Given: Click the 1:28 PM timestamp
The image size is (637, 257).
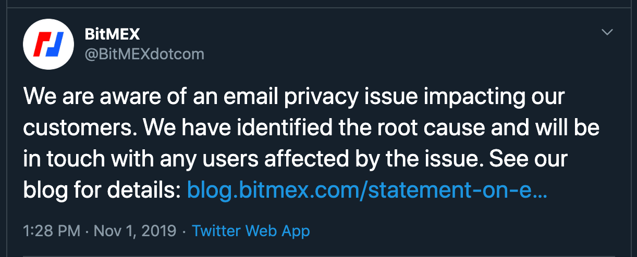Looking at the screenshot, I should pyautogui.click(x=52, y=230).
